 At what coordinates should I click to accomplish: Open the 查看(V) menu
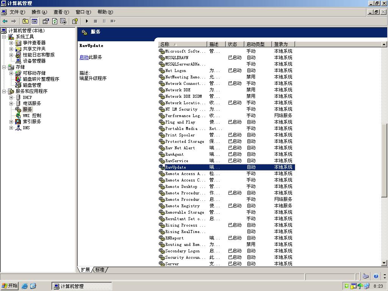(61, 12)
